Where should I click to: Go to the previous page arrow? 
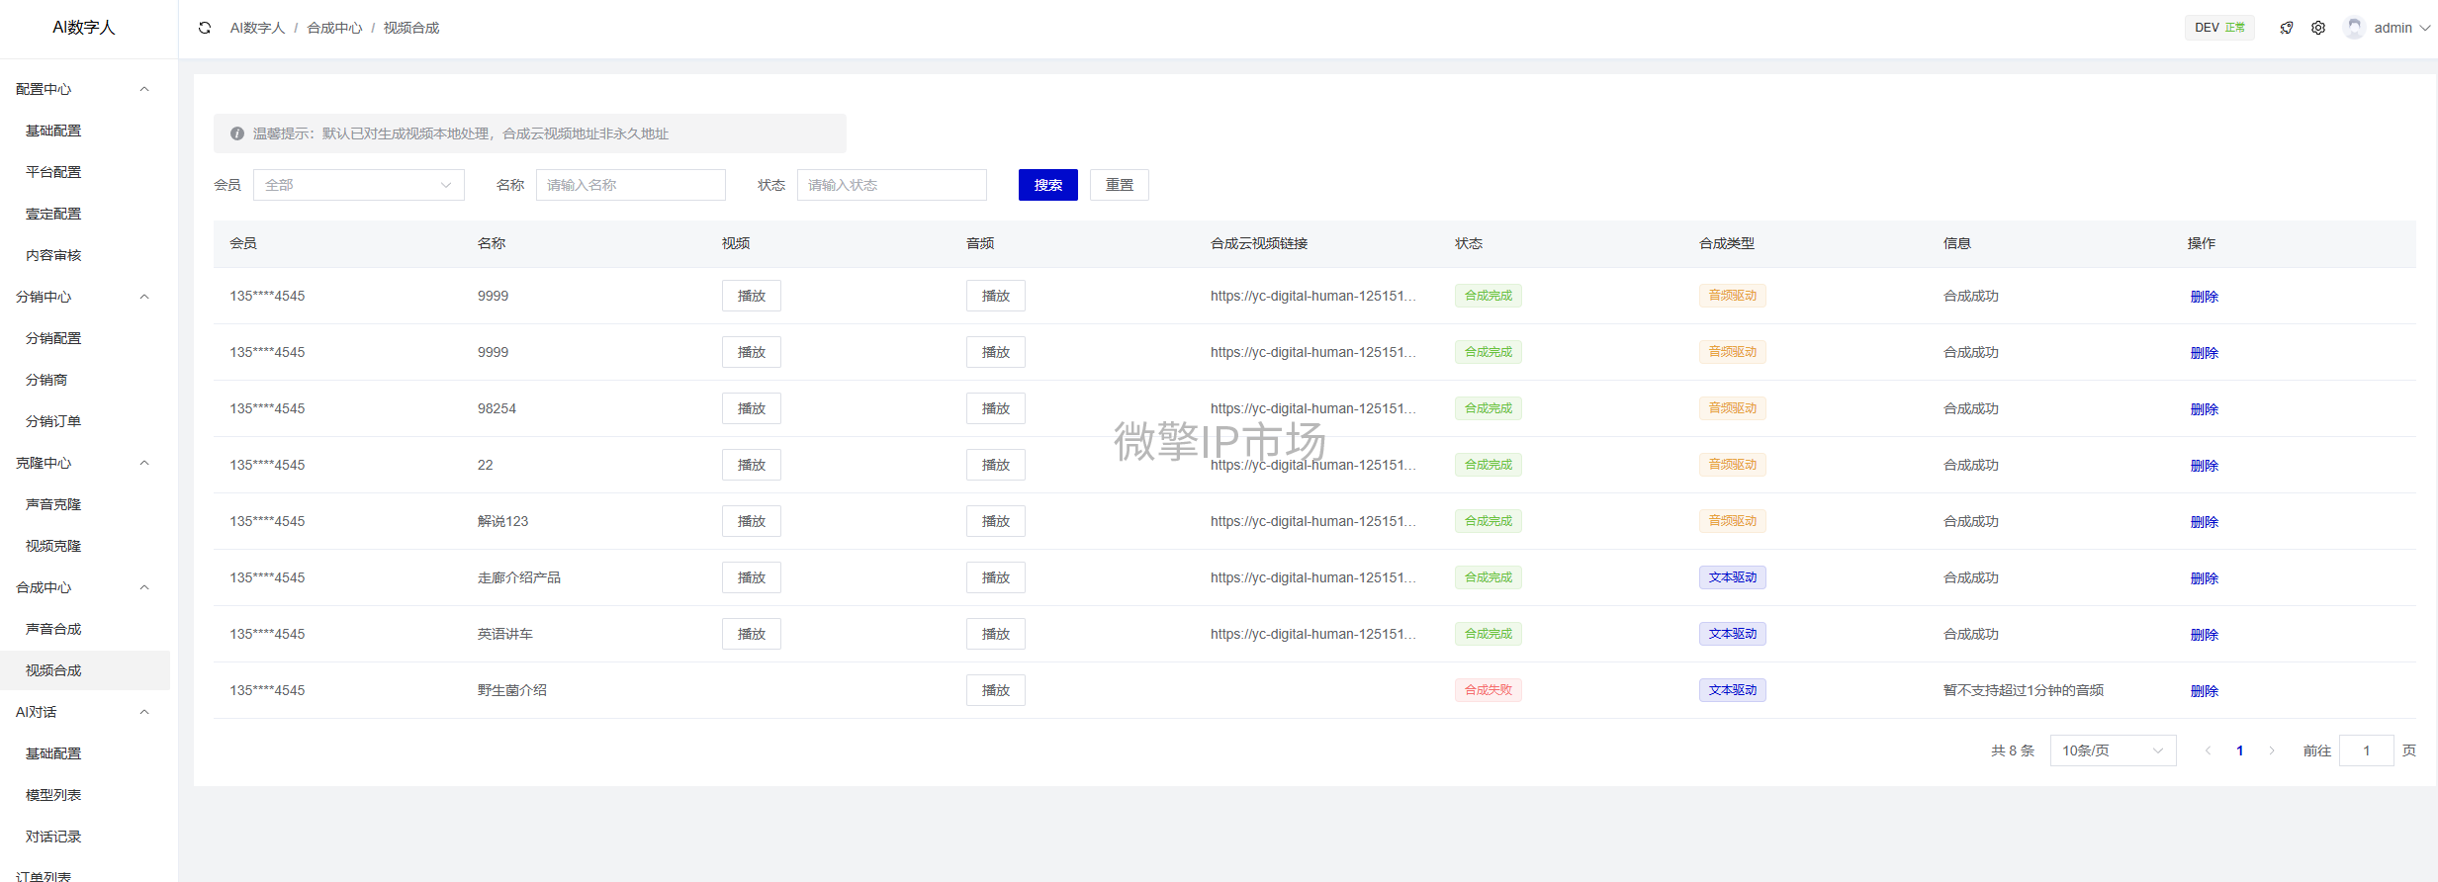[x=2208, y=750]
